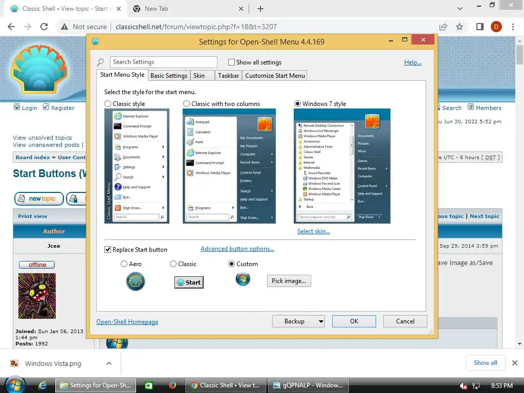
Task: Click the muted volume tray icon
Action: click(x=463, y=386)
